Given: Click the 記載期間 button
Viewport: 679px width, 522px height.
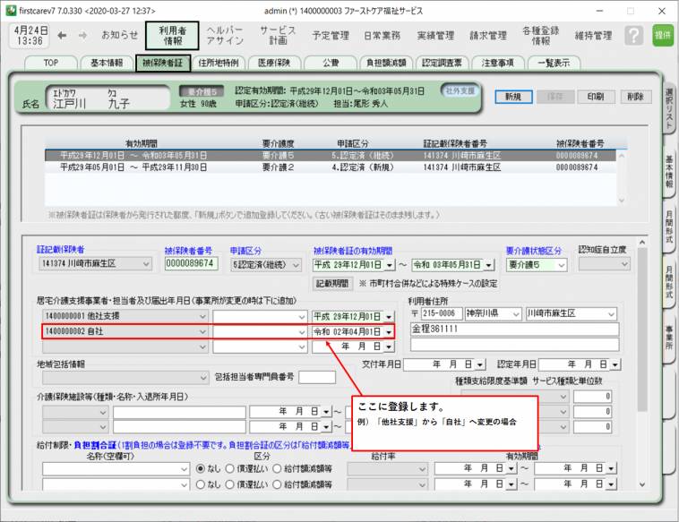Looking at the screenshot, I should (x=331, y=283).
